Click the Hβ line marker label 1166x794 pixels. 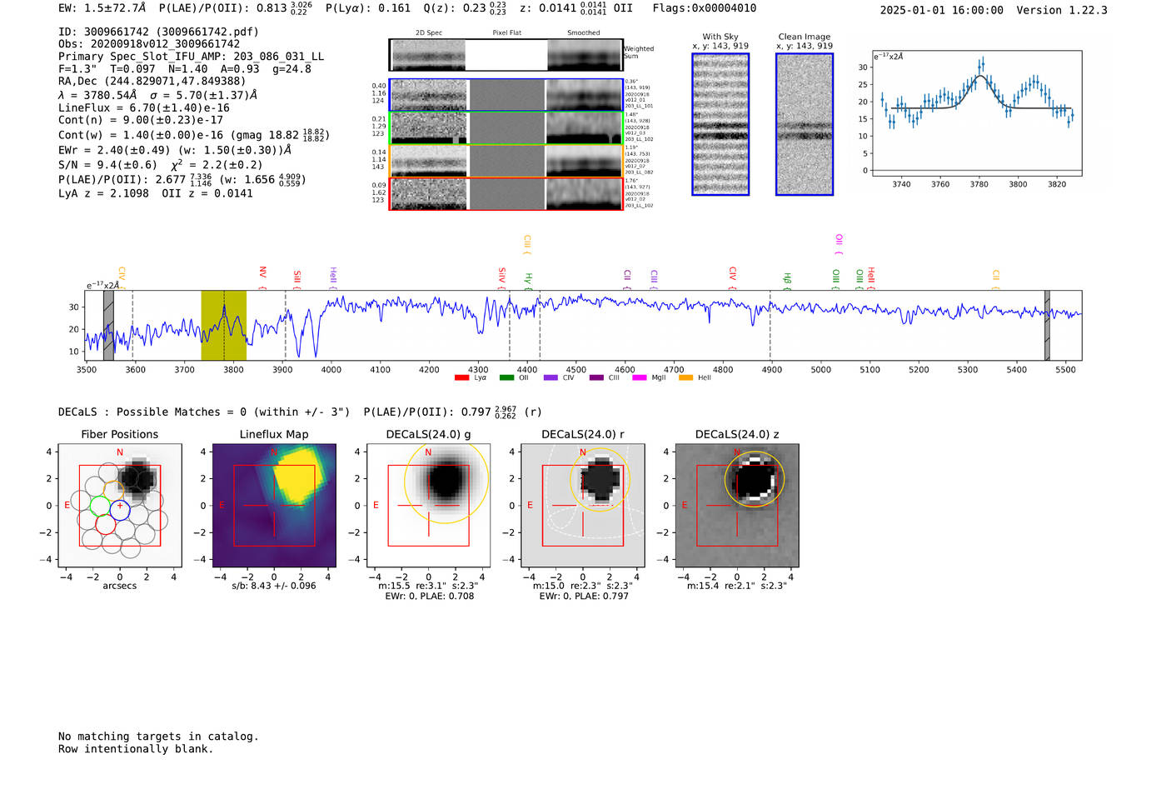[x=787, y=279]
